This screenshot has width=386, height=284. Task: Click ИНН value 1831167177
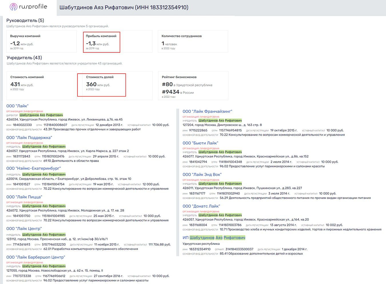tap(197, 194)
